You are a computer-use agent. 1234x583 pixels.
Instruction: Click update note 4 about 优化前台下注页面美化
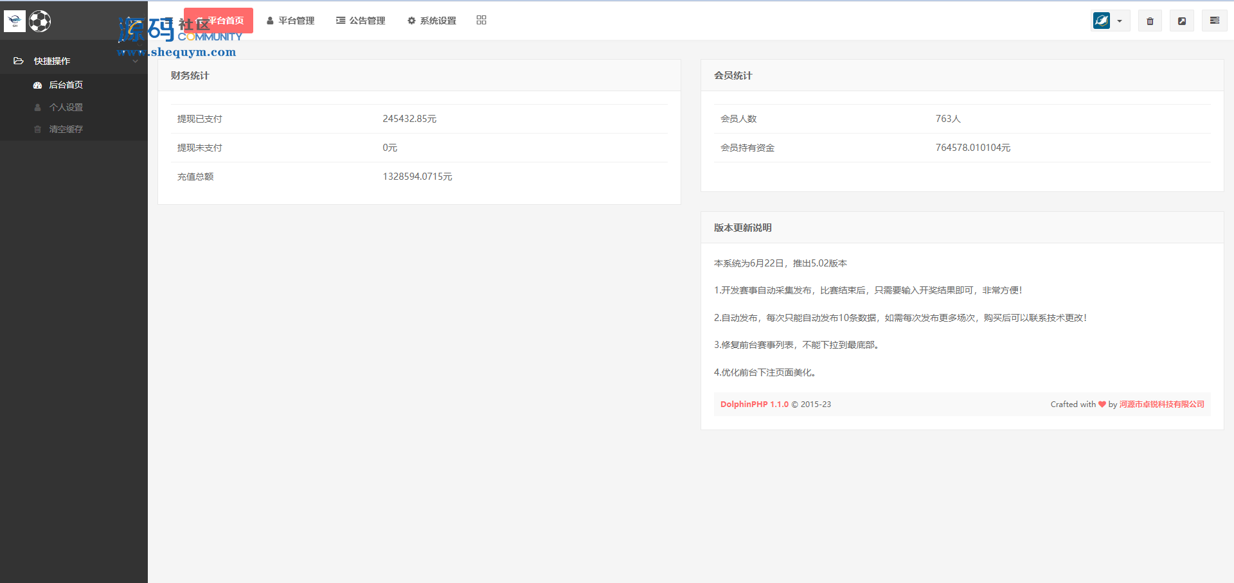tap(765, 372)
